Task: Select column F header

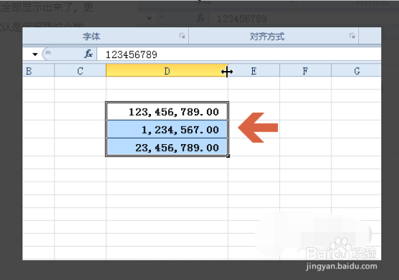Action: point(305,71)
